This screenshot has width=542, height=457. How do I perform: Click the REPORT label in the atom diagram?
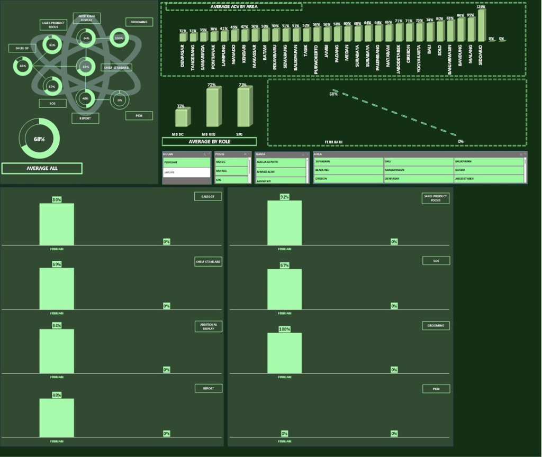tap(85, 118)
